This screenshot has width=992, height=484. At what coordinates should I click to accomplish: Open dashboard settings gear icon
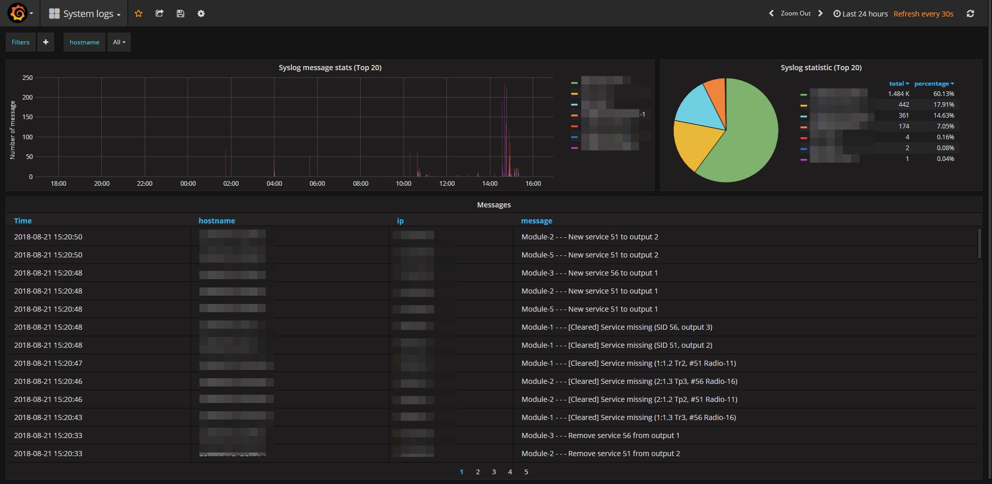coord(201,13)
